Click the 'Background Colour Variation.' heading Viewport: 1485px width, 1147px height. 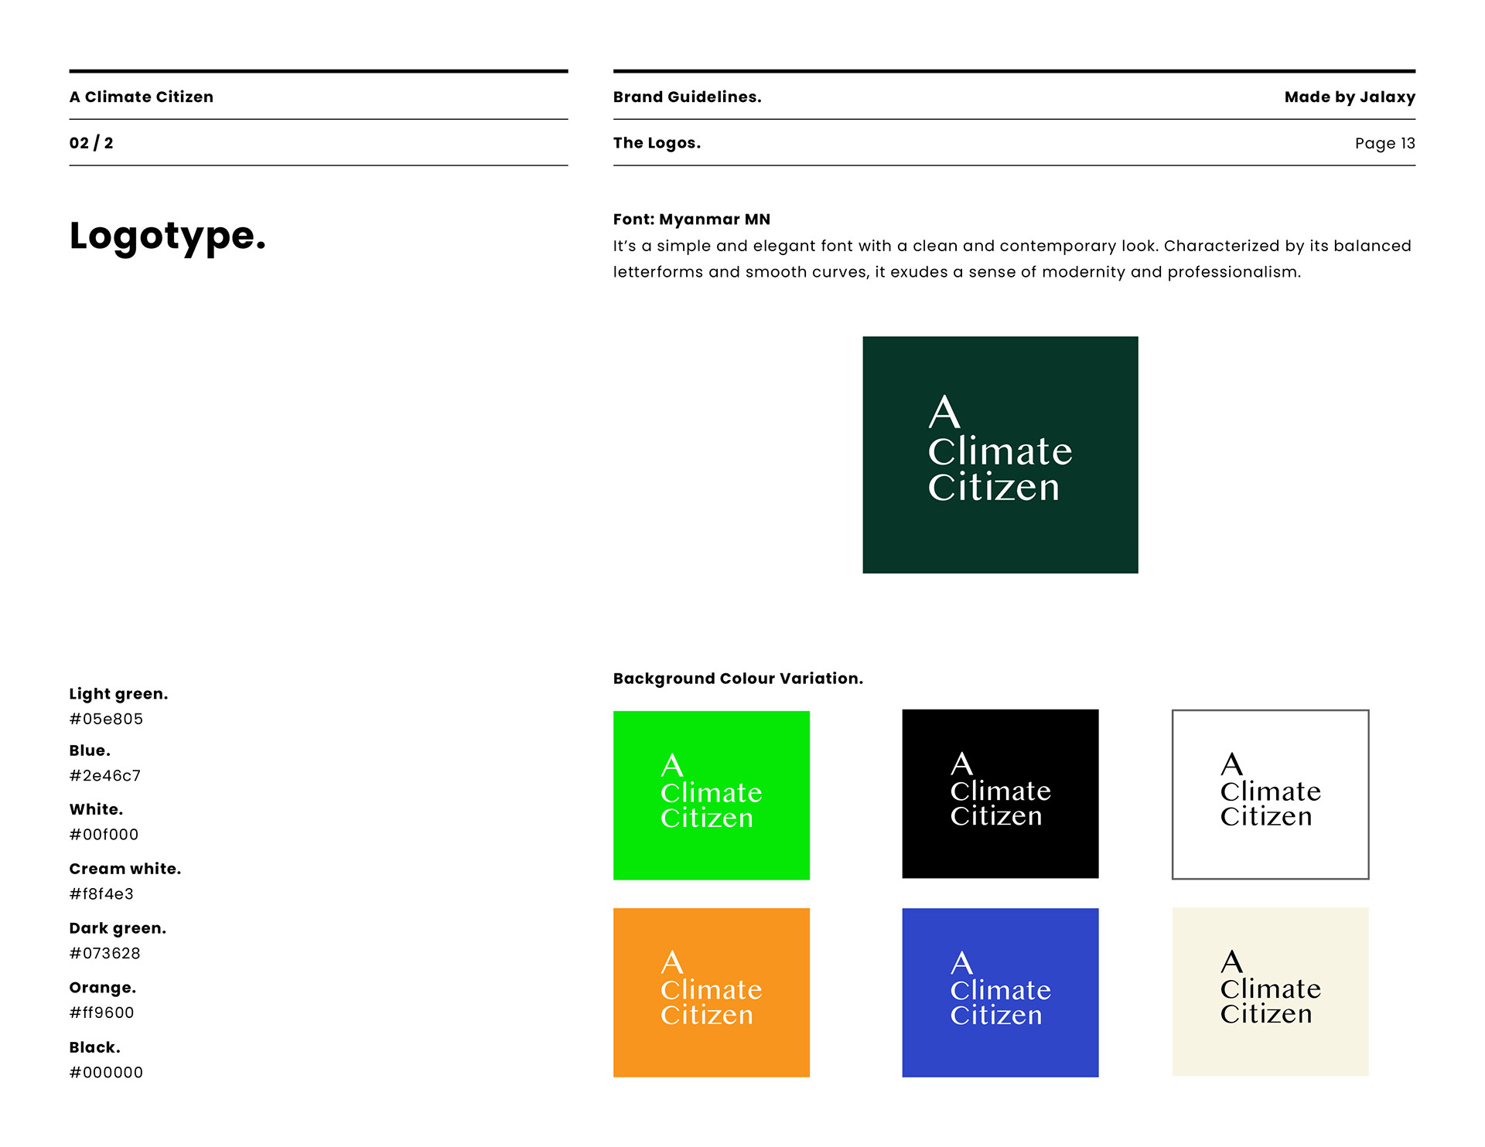738,678
